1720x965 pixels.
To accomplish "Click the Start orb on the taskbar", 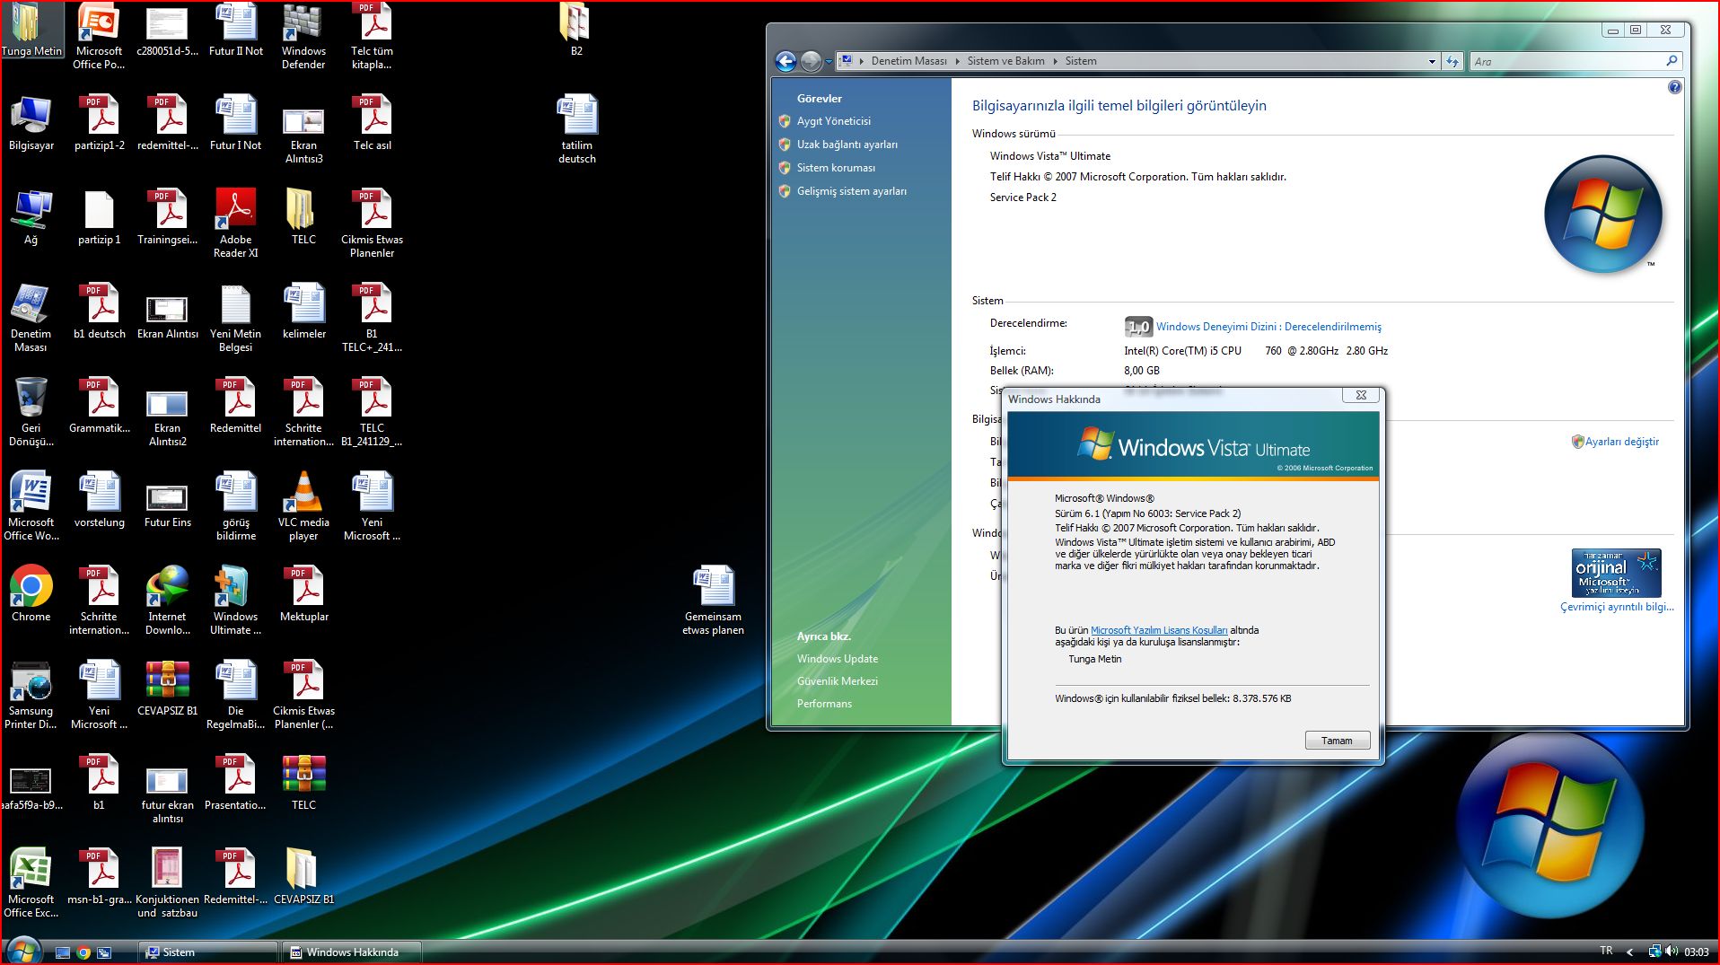I will coord(23,950).
